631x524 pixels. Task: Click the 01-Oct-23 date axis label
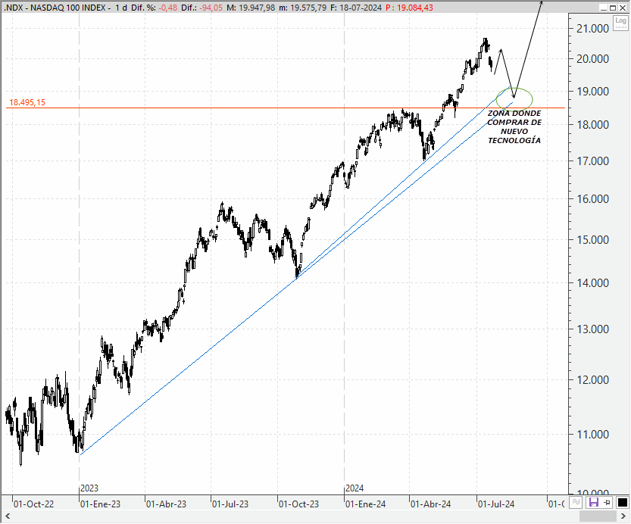pyautogui.click(x=298, y=504)
